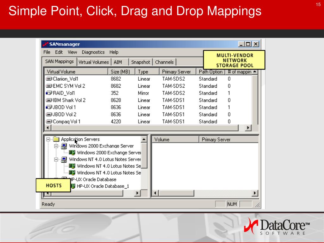Open the View menu
324x243 pixels.
click(72, 52)
